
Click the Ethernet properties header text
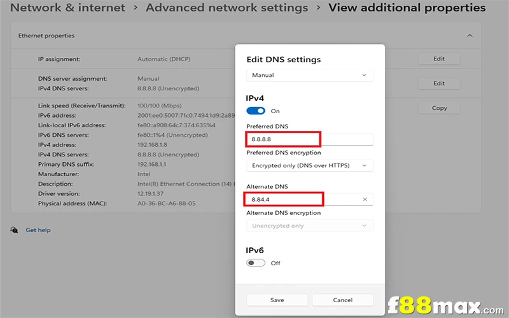46,36
